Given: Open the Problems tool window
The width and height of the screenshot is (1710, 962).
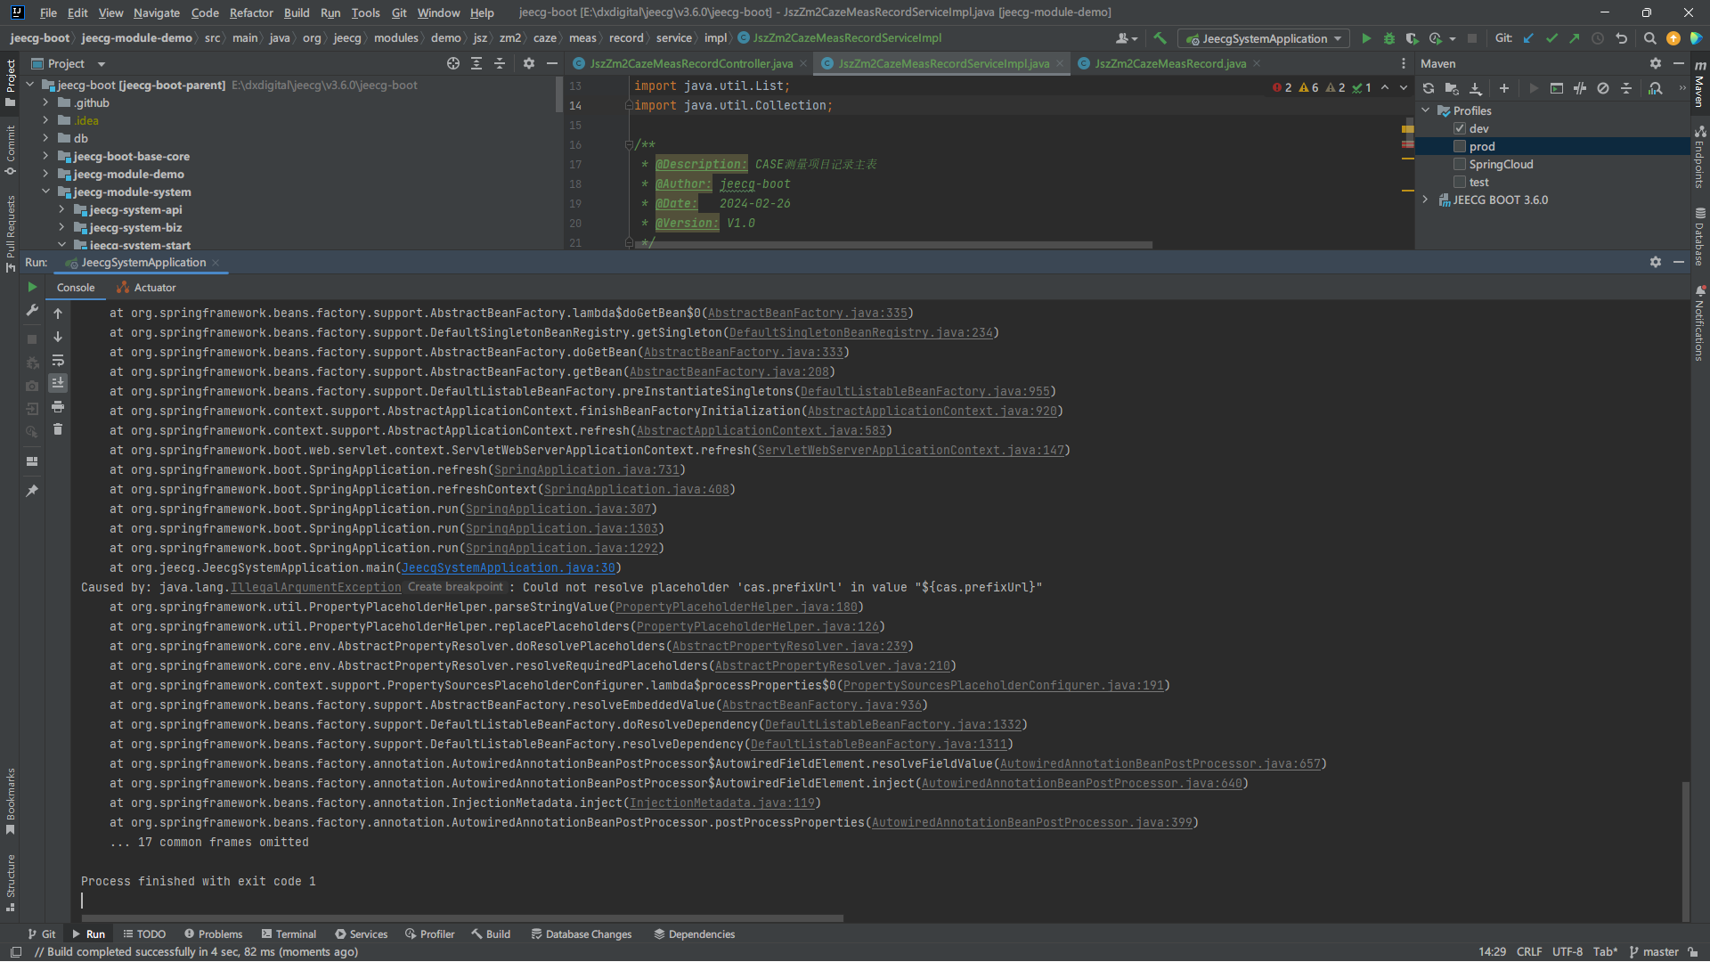Looking at the screenshot, I should [x=213, y=933].
